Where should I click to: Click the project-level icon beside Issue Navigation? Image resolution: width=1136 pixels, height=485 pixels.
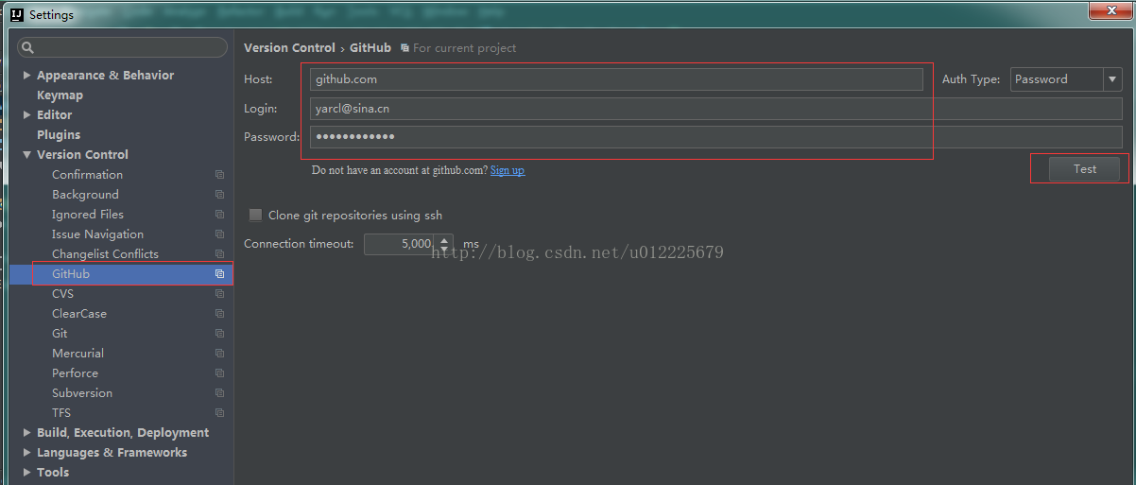(x=219, y=234)
